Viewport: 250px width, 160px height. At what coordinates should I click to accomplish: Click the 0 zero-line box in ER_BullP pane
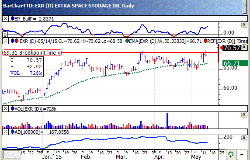[x=5, y=35]
